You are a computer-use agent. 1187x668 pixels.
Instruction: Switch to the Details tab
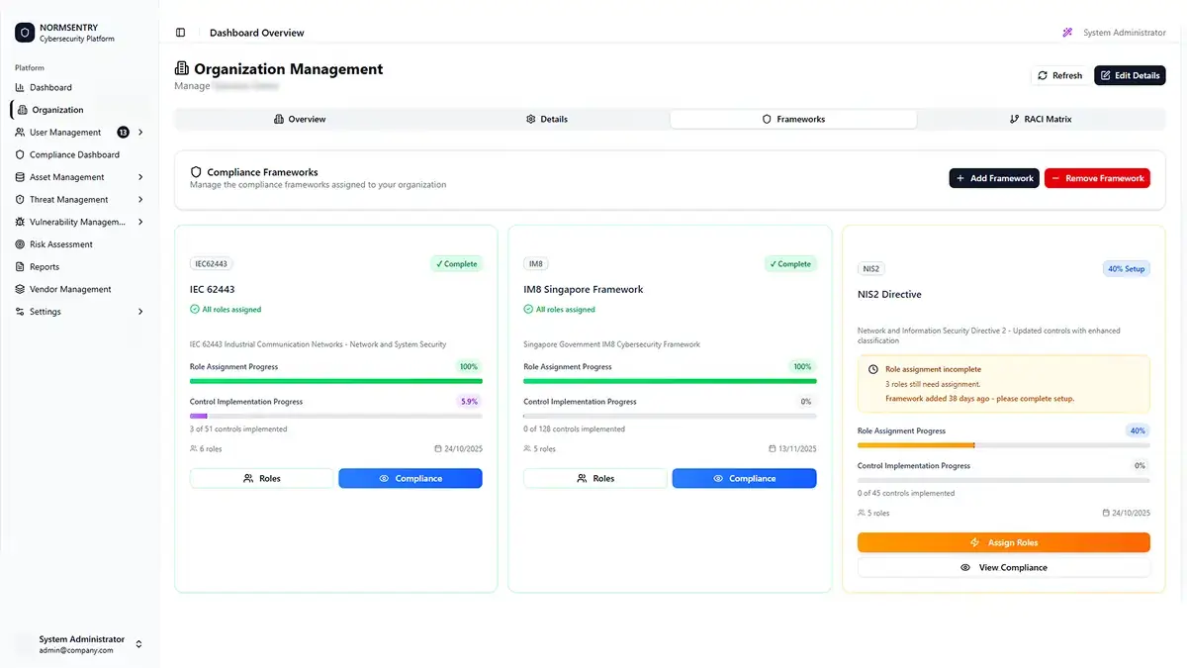[x=546, y=119]
